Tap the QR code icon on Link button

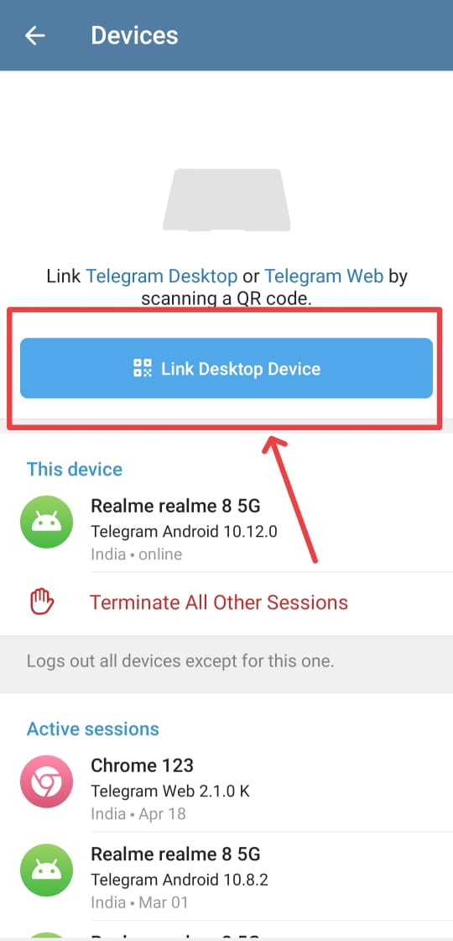142,368
